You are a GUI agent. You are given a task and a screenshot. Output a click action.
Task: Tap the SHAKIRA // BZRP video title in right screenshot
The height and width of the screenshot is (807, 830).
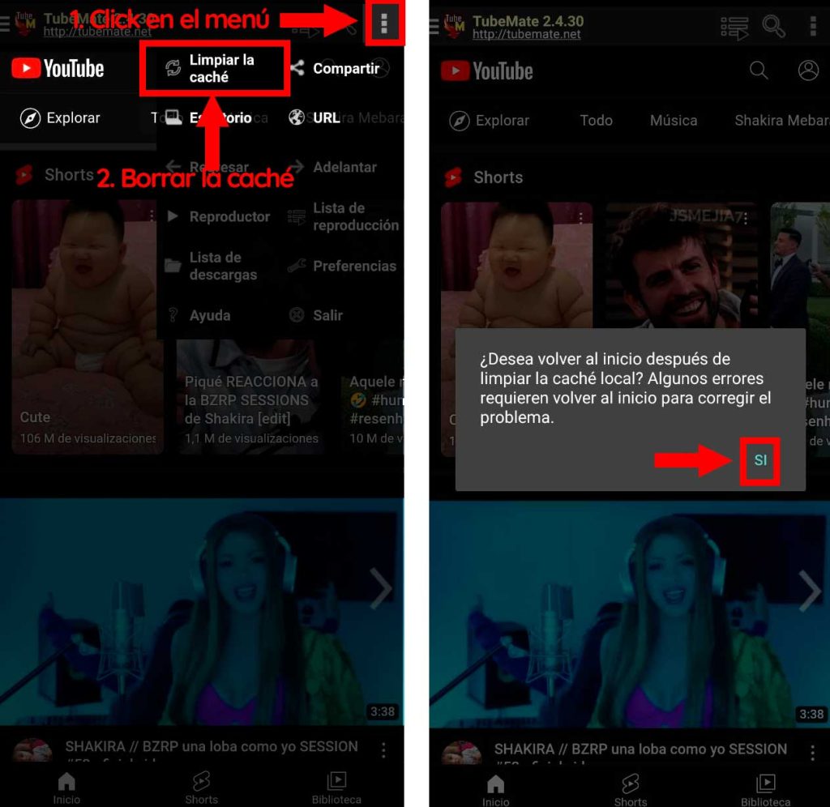[x=640, y=749]
